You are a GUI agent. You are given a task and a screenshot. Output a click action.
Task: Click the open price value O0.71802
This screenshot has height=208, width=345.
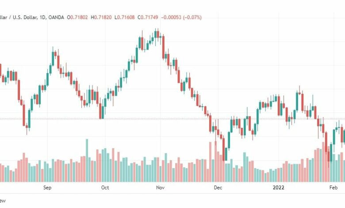pyautogui.click(x=77, y=17)
